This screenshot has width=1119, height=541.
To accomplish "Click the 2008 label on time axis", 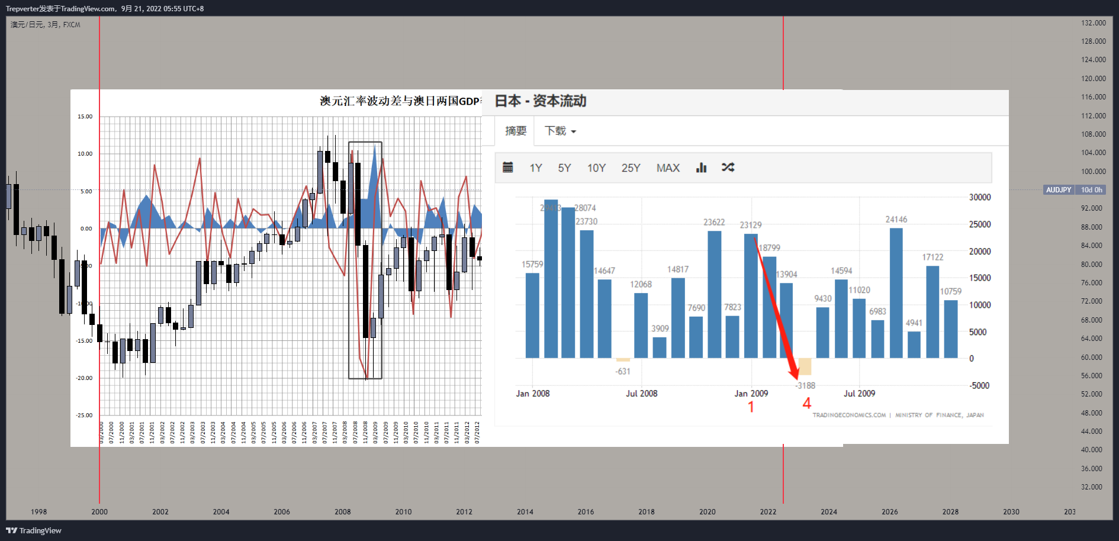I will (x=342, y=512).
